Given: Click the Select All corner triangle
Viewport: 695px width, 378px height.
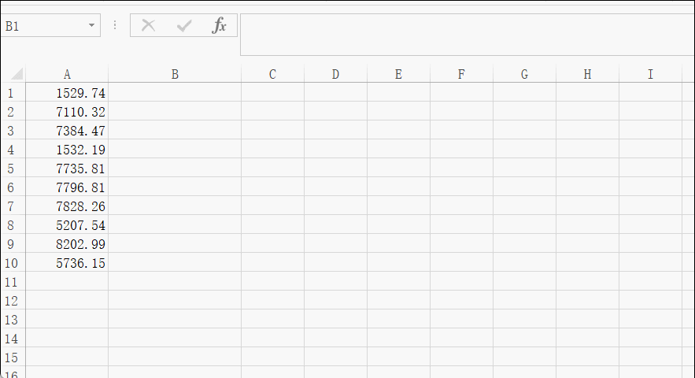Looking at the screenshot, I should [x=17, y=74].
